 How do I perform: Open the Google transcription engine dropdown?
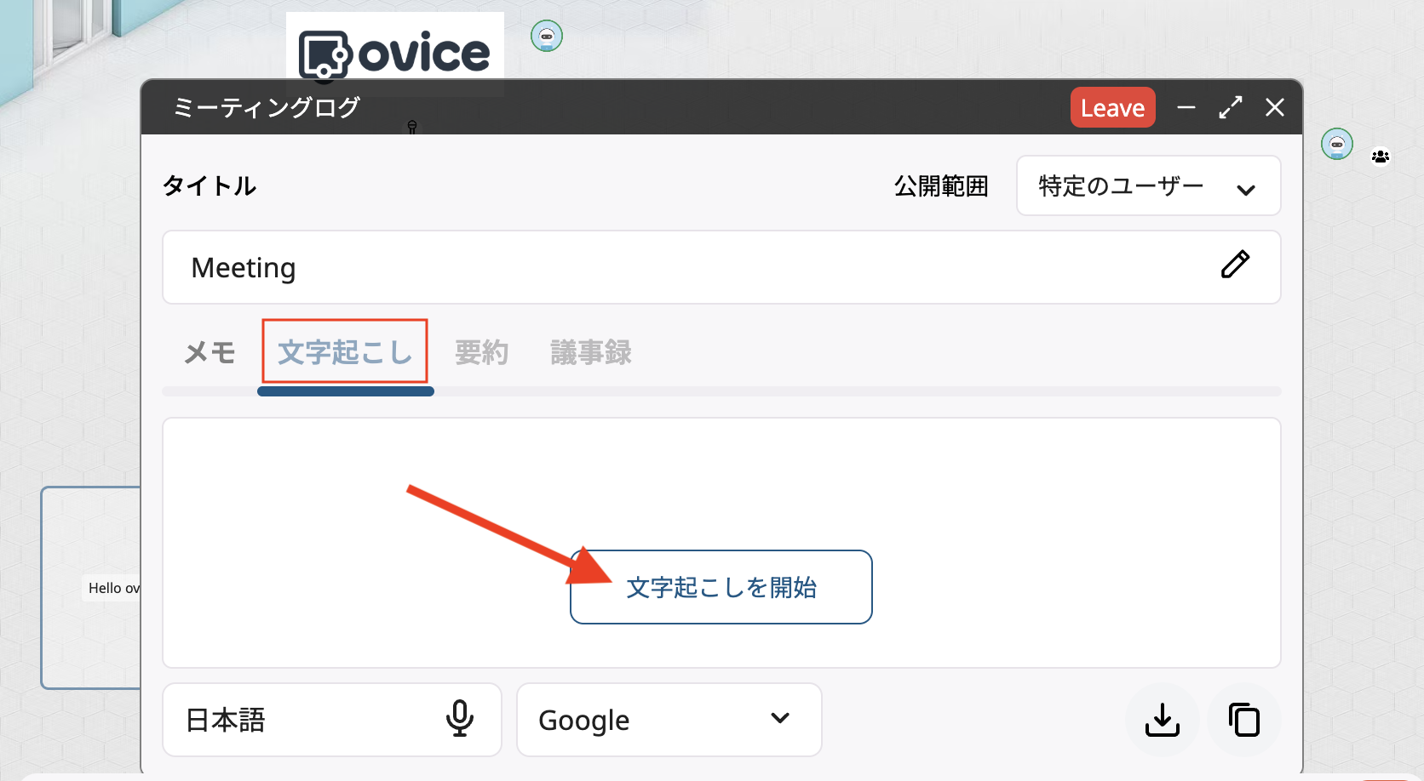pyautogui.click(x=668, y=720)
